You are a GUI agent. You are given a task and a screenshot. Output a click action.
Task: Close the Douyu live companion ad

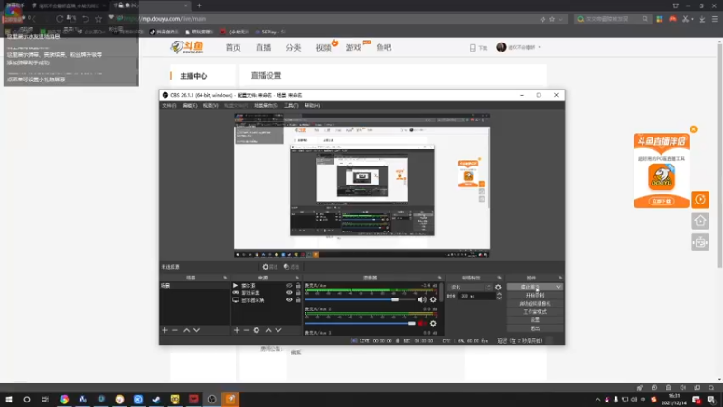pos(693,129)
